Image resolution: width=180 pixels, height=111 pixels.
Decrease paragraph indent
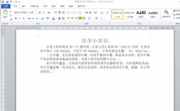click(86, 12)
